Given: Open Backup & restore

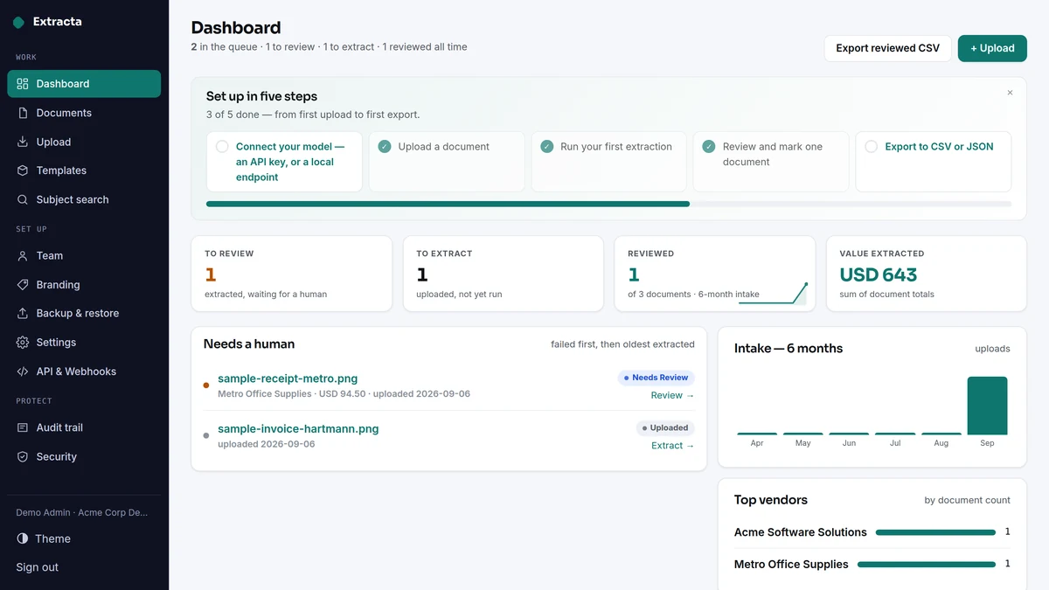Looking at the screenshot, I should (84, 313).
